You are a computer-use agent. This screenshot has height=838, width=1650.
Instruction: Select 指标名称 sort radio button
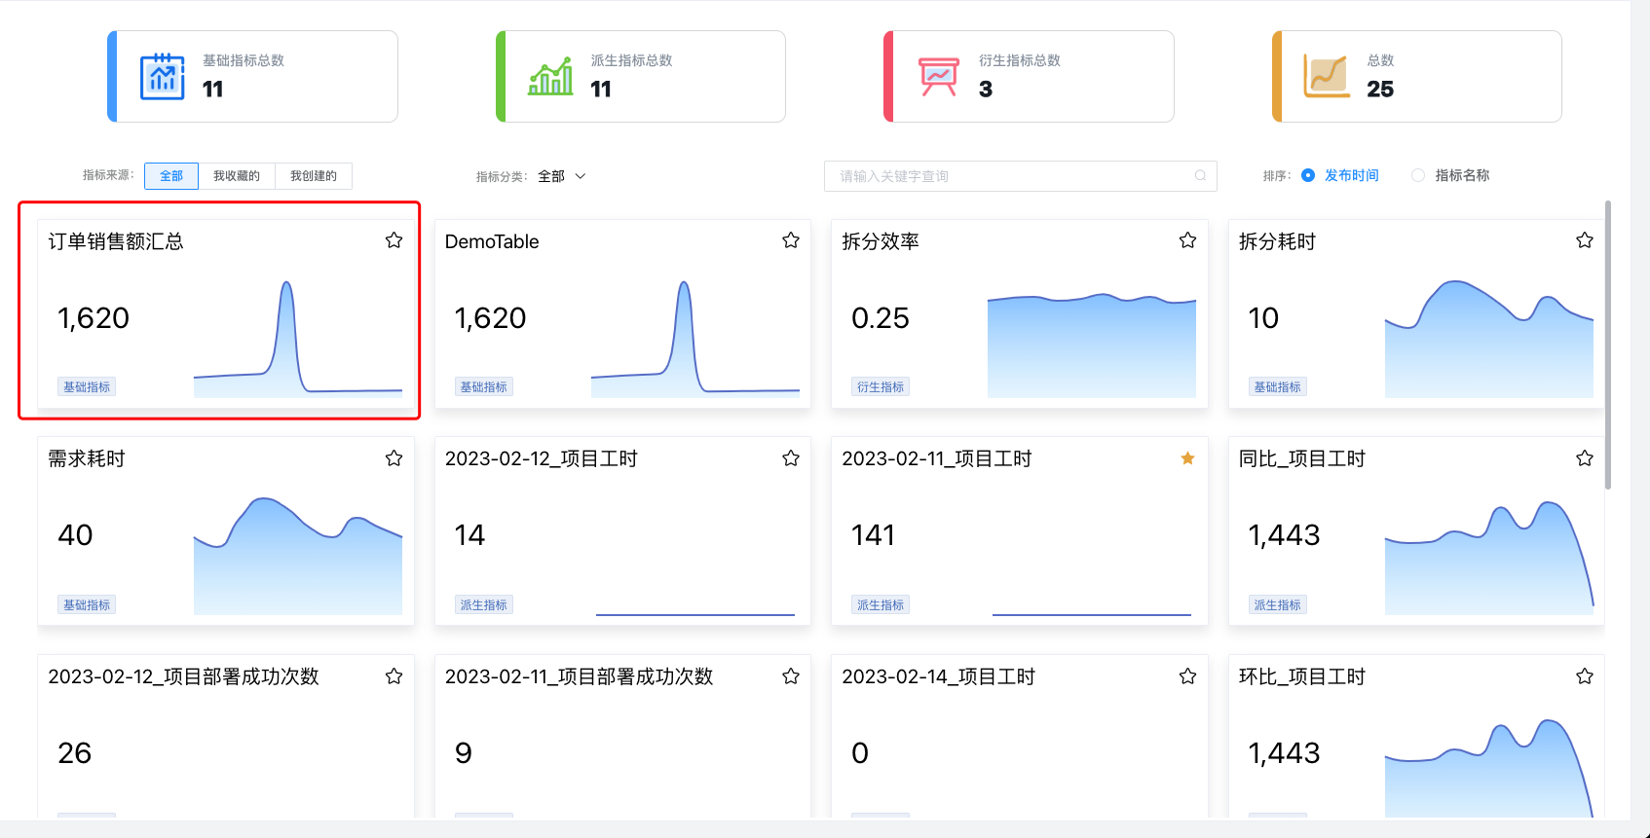pos(1418,176)
